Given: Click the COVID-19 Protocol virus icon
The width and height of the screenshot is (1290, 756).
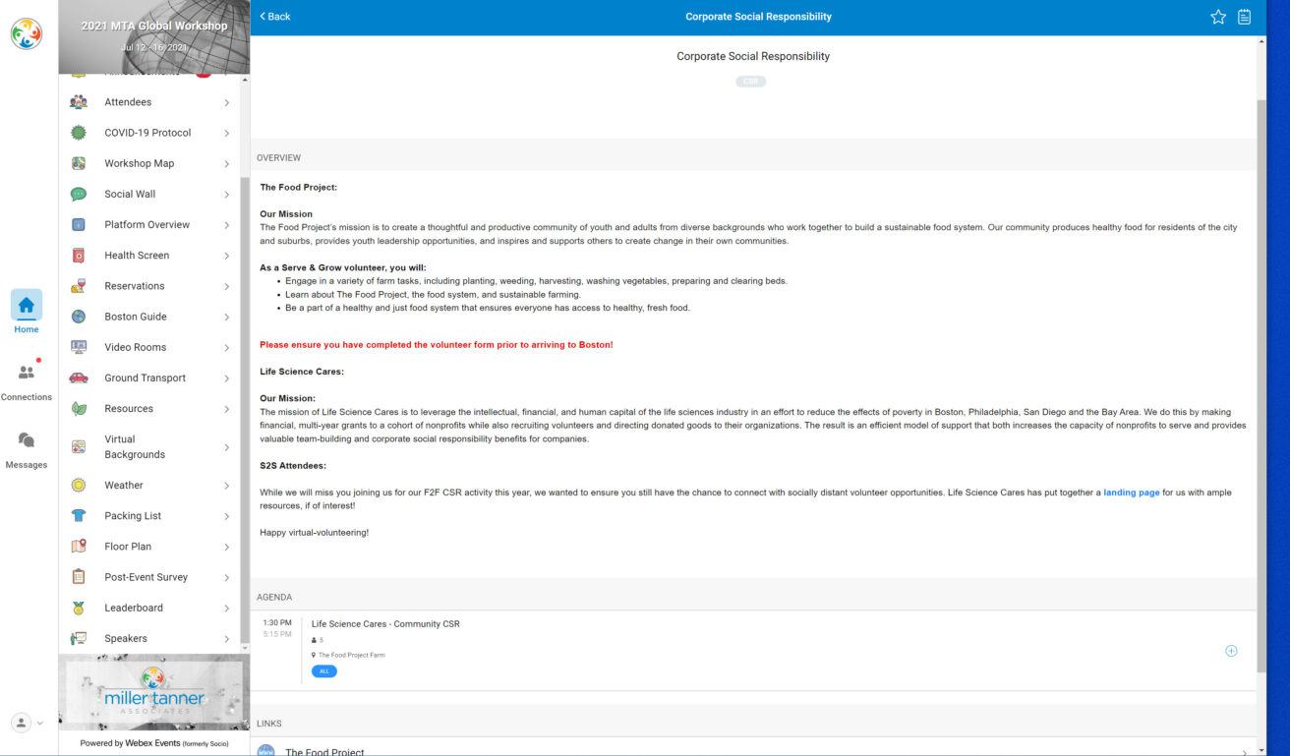Looking at the screenshot, I should [x=79, y=133].
